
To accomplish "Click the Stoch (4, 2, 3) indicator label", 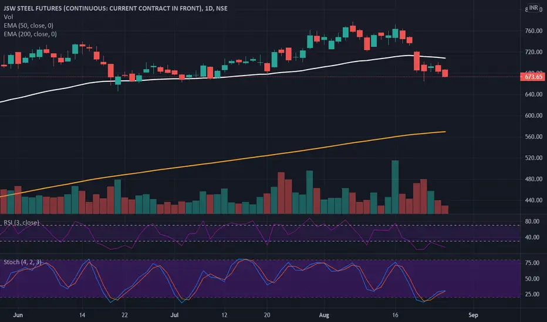I will click(22, 262).
